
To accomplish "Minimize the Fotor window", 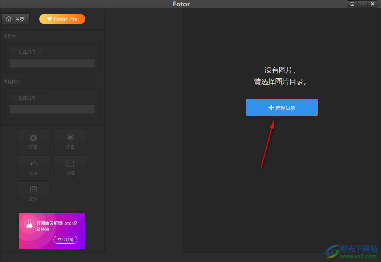I will 362,4.
